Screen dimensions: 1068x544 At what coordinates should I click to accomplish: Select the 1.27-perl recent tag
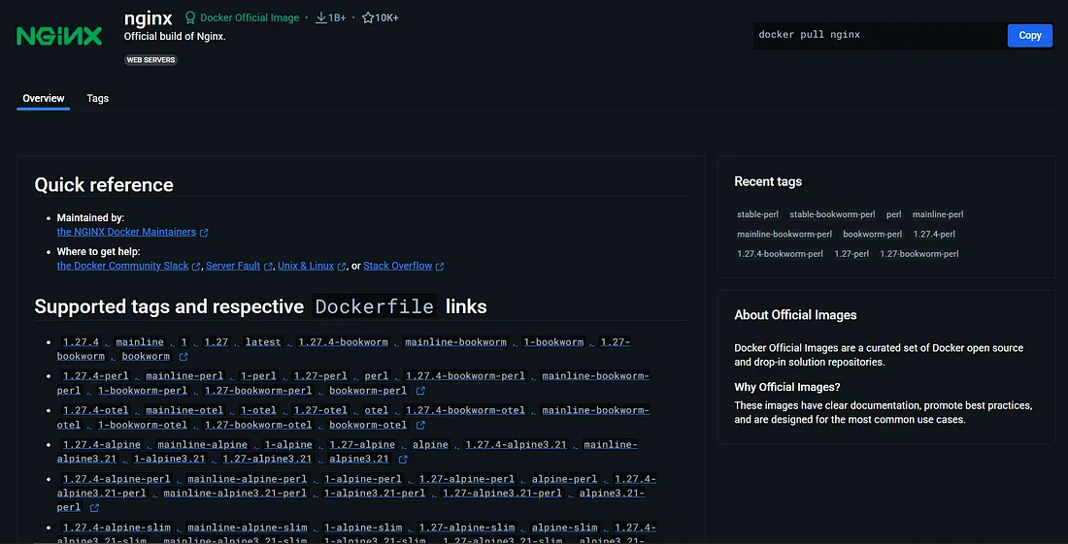(851, 254)
